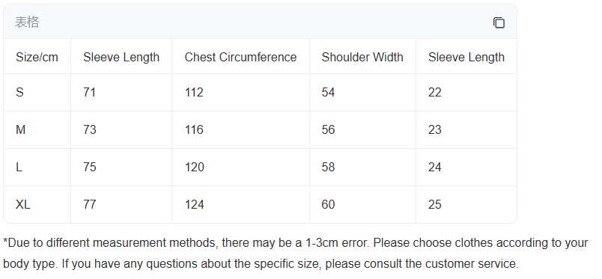Select the last Sleeve Length header
Image resolution: width=602 pixels, height=279 pixels.
click(x=466, y=57)
